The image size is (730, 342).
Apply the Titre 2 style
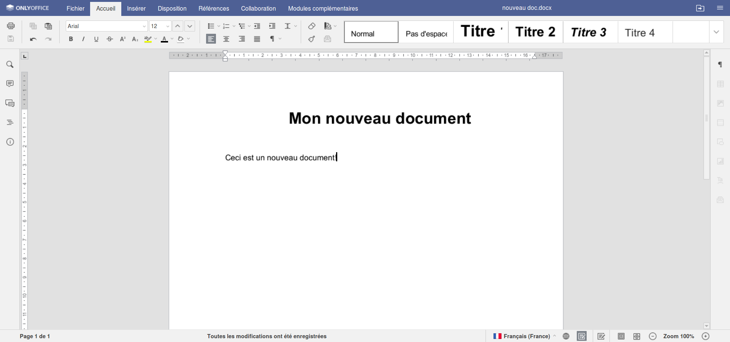[535, 32]
